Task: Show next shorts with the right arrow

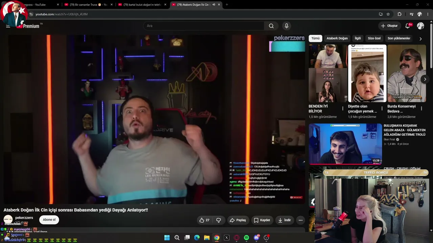Action: coord(425,79)
